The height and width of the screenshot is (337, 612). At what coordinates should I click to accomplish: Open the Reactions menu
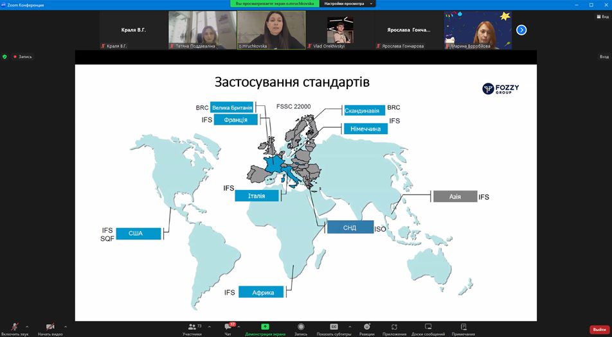click(366, 327)
